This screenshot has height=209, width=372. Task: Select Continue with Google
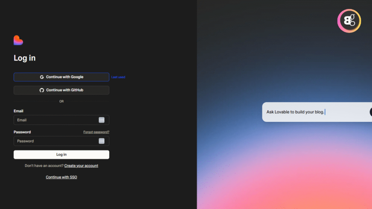tap(61, 77)
